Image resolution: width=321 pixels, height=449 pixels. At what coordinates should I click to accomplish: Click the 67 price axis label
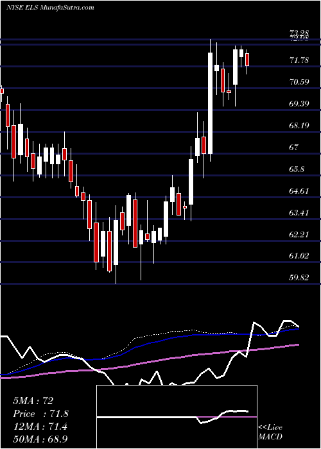tap(295, 147)
